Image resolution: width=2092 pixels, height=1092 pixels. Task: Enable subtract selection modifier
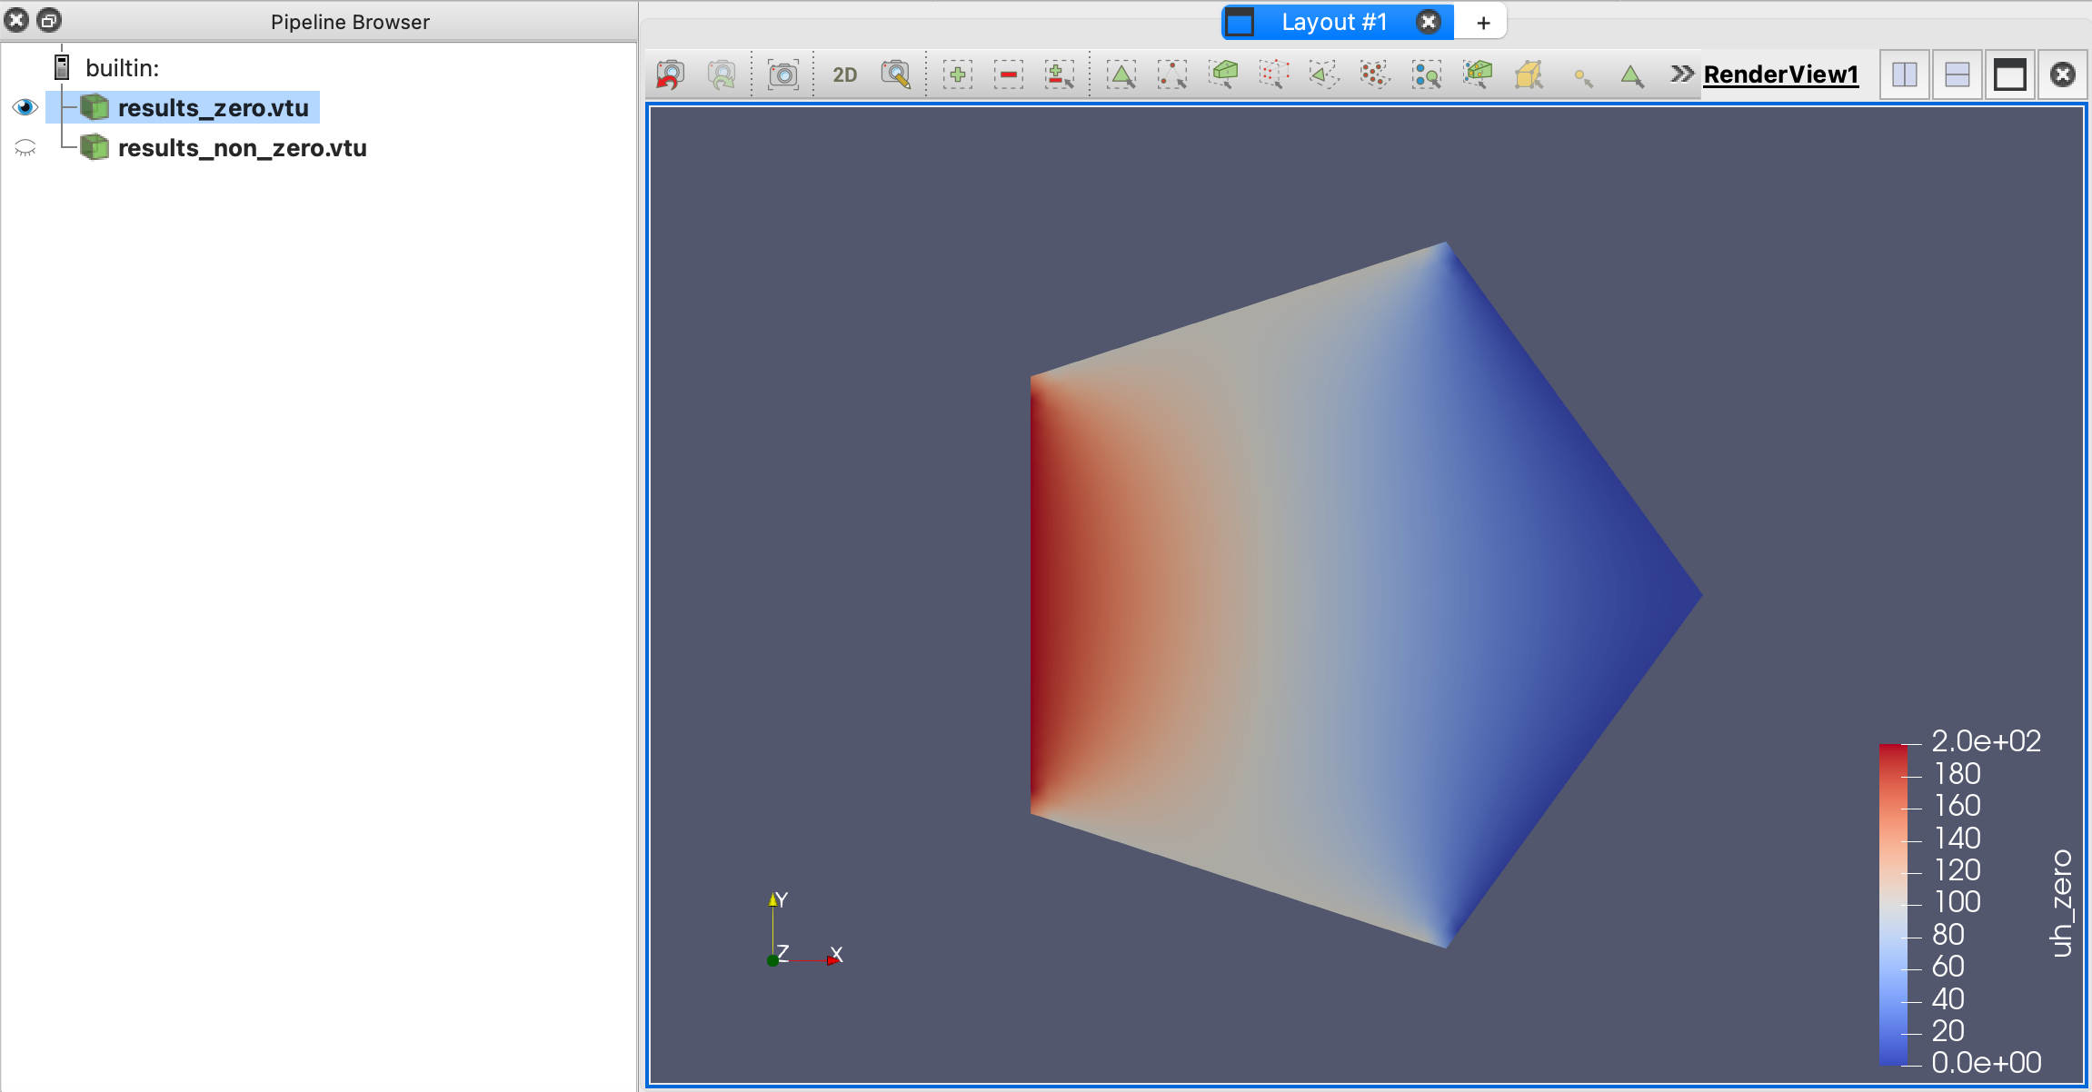pyautogui.click(x=1008, y=74)
